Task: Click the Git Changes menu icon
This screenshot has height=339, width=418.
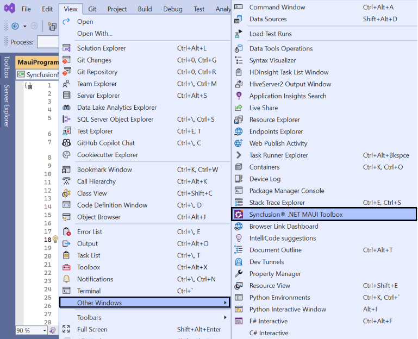Action: pyautogui.click(x=66, y=60)
